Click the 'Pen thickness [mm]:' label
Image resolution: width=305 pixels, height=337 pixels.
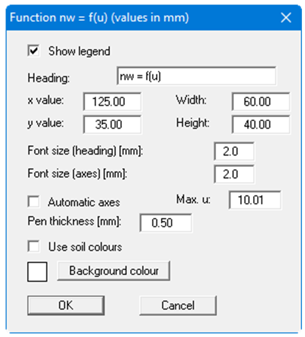(74, 221)
